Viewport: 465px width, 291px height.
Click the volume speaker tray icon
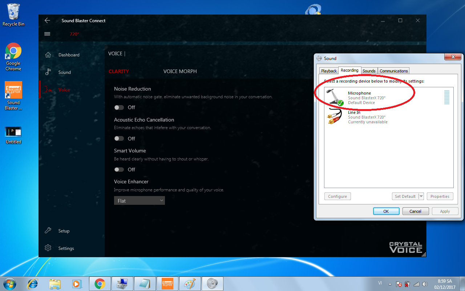pyautogui.click(x=425, y=284)
